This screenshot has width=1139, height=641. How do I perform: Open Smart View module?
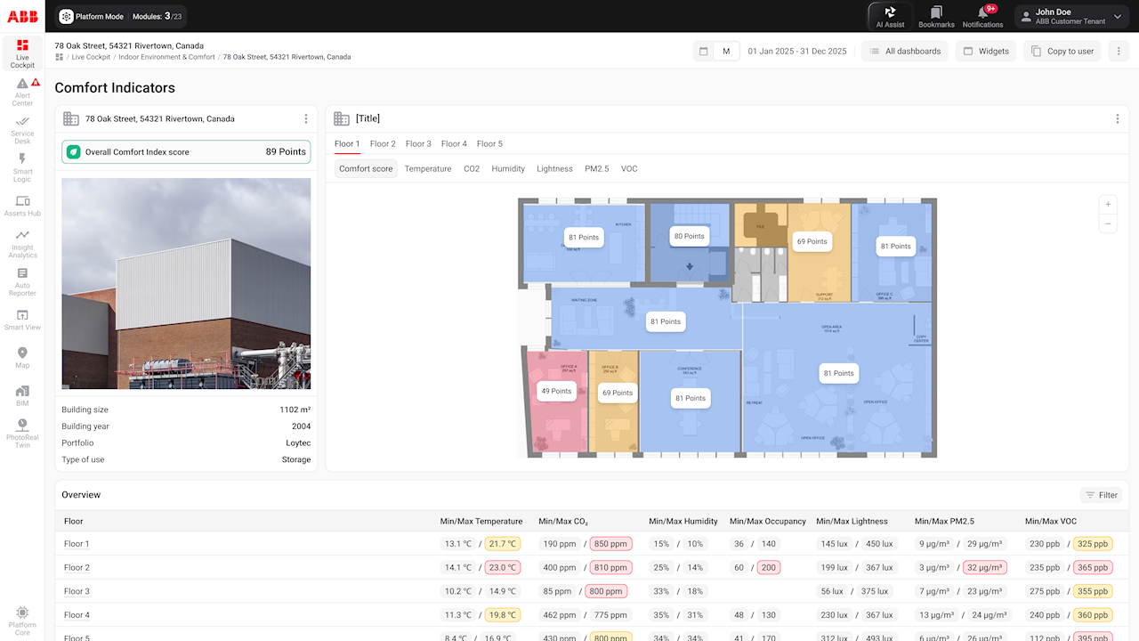(x=22, y=320)
